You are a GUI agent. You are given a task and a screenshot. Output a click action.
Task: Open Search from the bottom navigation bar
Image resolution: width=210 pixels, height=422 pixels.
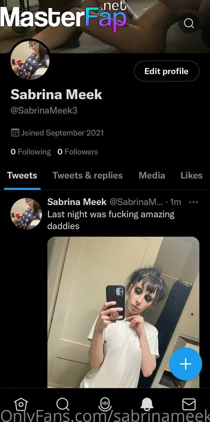click(x=63, y=404)
